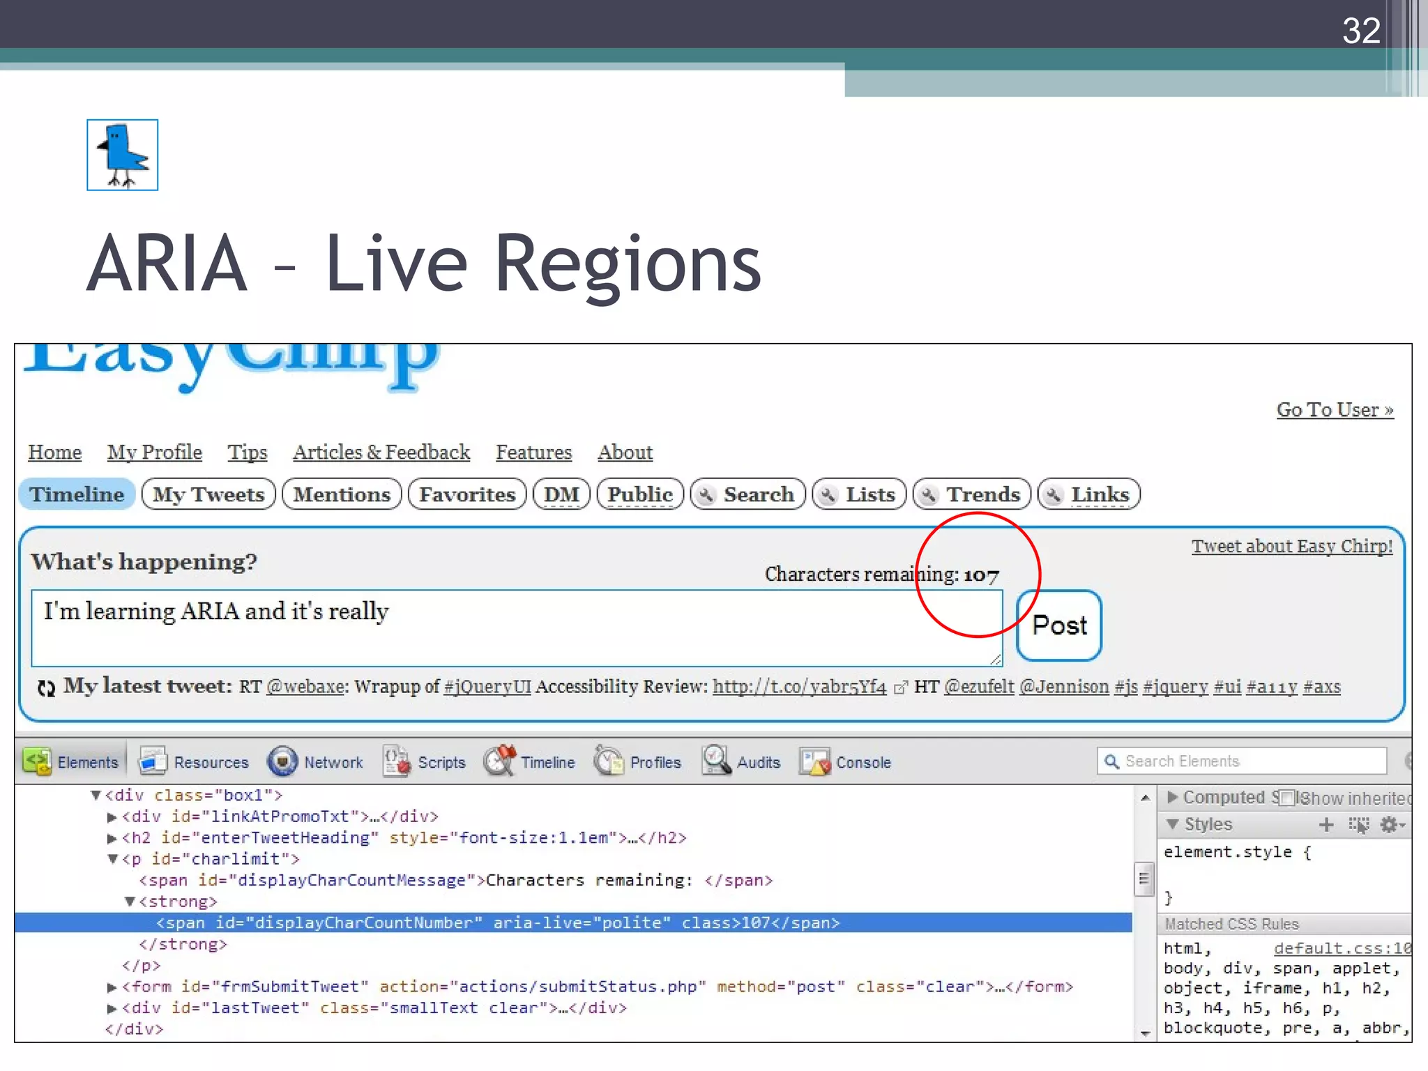Screen dimensions: 1428x1071
Task: Click the wrench icon on the Trends tab
Action: [x=928, y=494]
